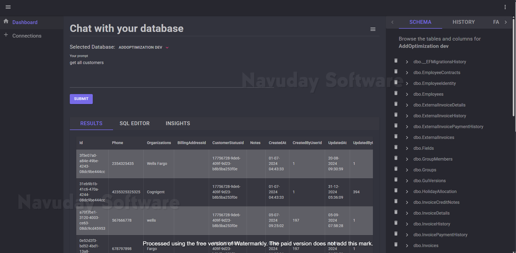Click the schema panel vertical scrollbar
This screenshot has width=516, height=253.
(x=514, y=68)
